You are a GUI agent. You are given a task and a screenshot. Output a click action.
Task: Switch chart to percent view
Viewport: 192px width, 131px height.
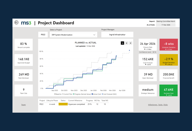pos(122,43)
